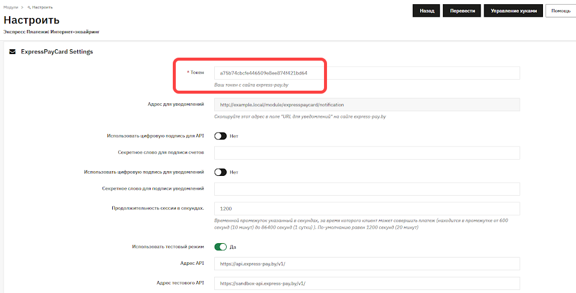Open the Помощь button

click(x=560, y=11)
